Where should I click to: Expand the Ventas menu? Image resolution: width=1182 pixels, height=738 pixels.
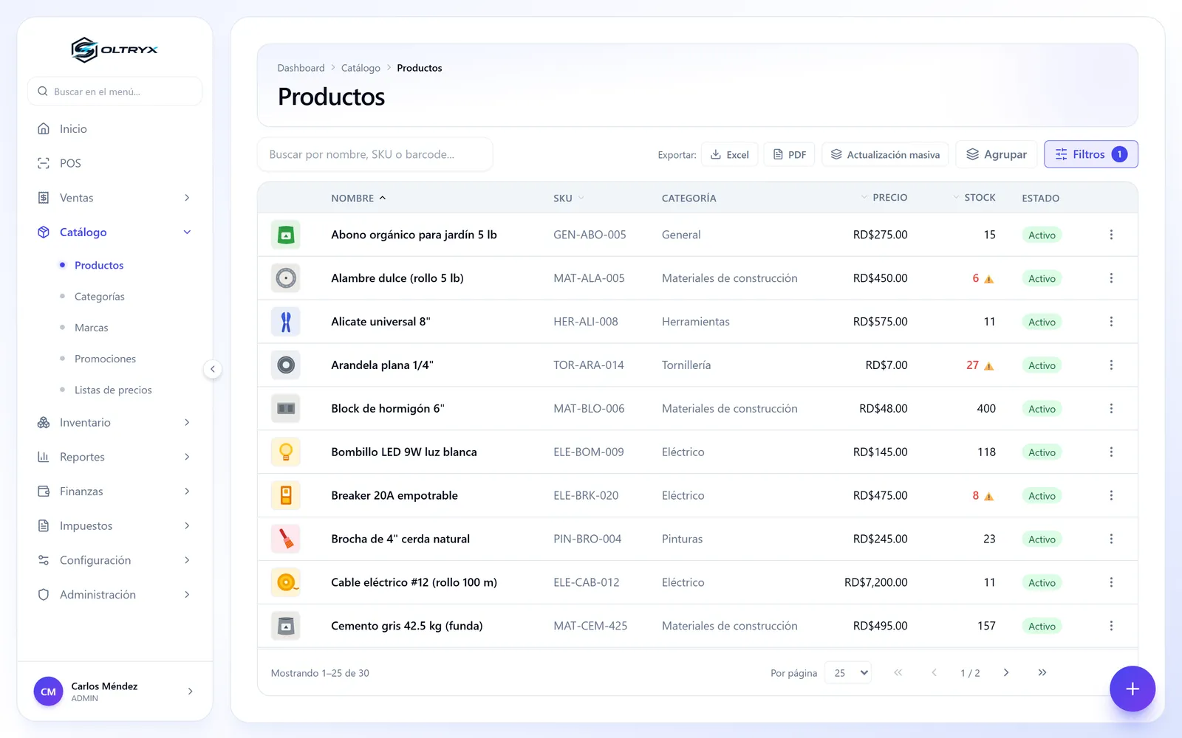115,198
